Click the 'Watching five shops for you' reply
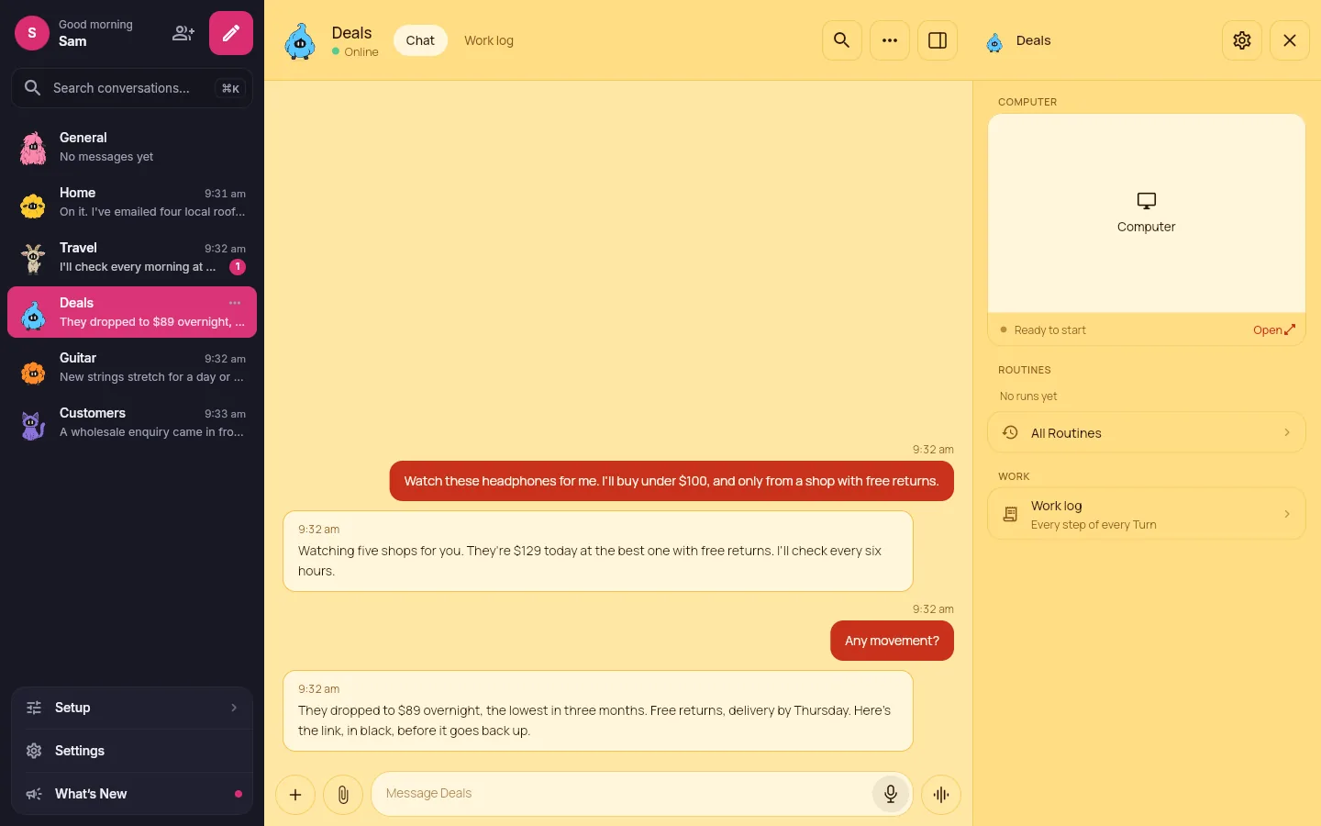The height and width of the screenshot is (826, 1321). [x=598, y=552]
